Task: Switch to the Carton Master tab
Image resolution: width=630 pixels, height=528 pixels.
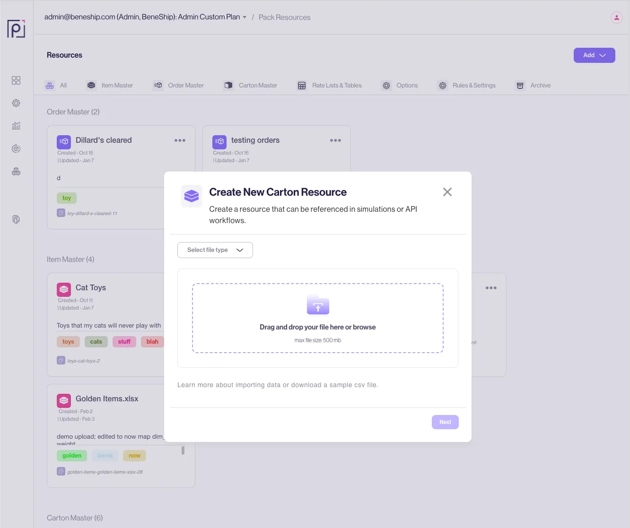Action: coord(251,86)
